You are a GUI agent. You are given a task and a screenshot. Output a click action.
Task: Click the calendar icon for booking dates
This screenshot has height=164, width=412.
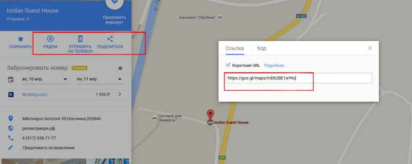(11, 80)
